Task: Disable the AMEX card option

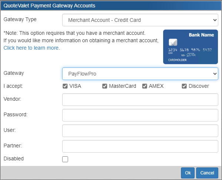Action: [145, 86]
